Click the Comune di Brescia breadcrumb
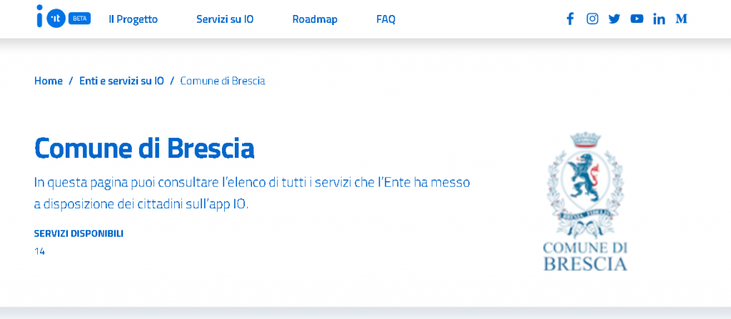 point(223,81)
